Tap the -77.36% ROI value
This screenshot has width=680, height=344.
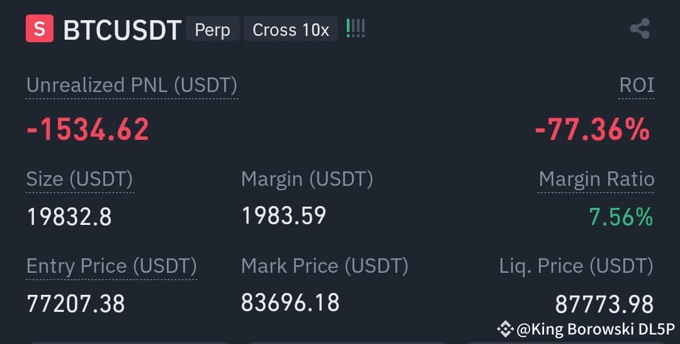tap(592, 129)
